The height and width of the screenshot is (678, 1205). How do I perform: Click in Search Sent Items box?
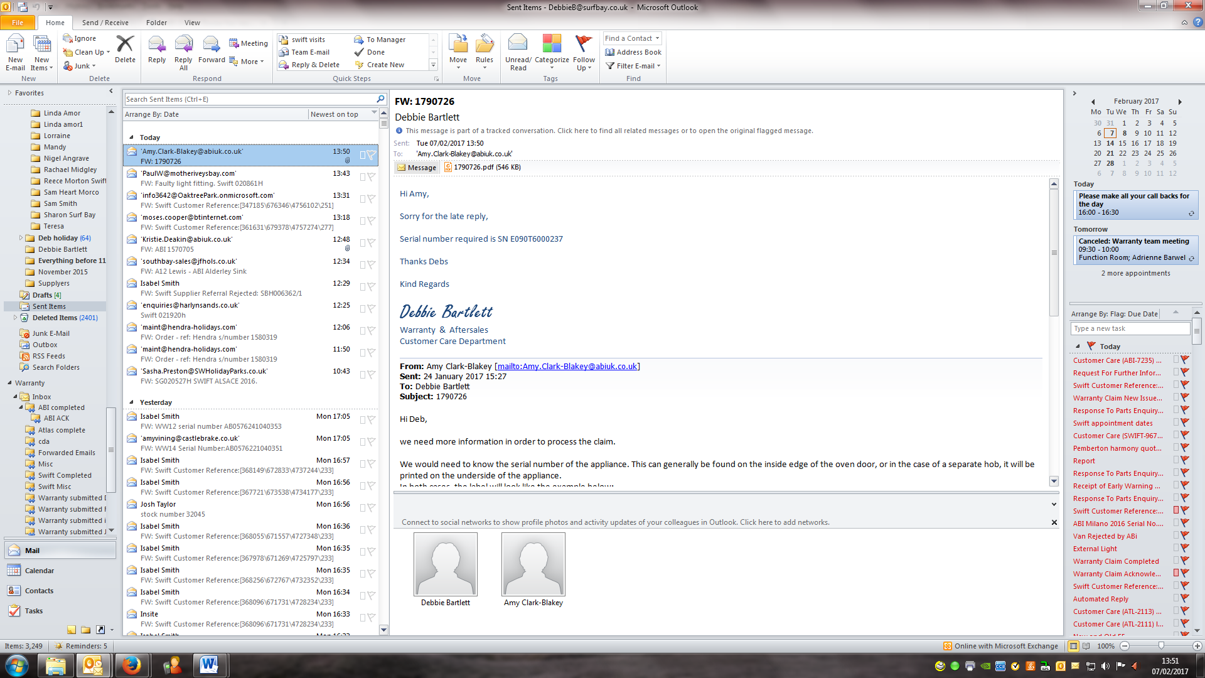(x=249, y=99)
